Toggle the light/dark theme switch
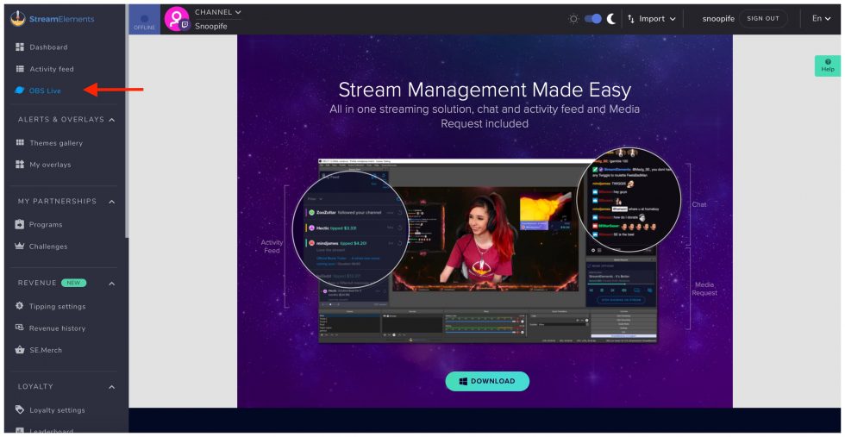 click(x=593, y=19)
